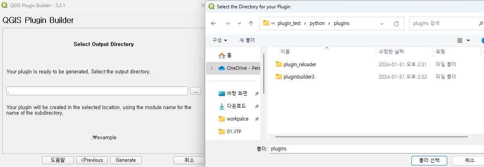Open the 구성 organize menu
Image resolution: width=484 pixels, height=167 pixels.
pyautogui.click(x=220, y=40)
